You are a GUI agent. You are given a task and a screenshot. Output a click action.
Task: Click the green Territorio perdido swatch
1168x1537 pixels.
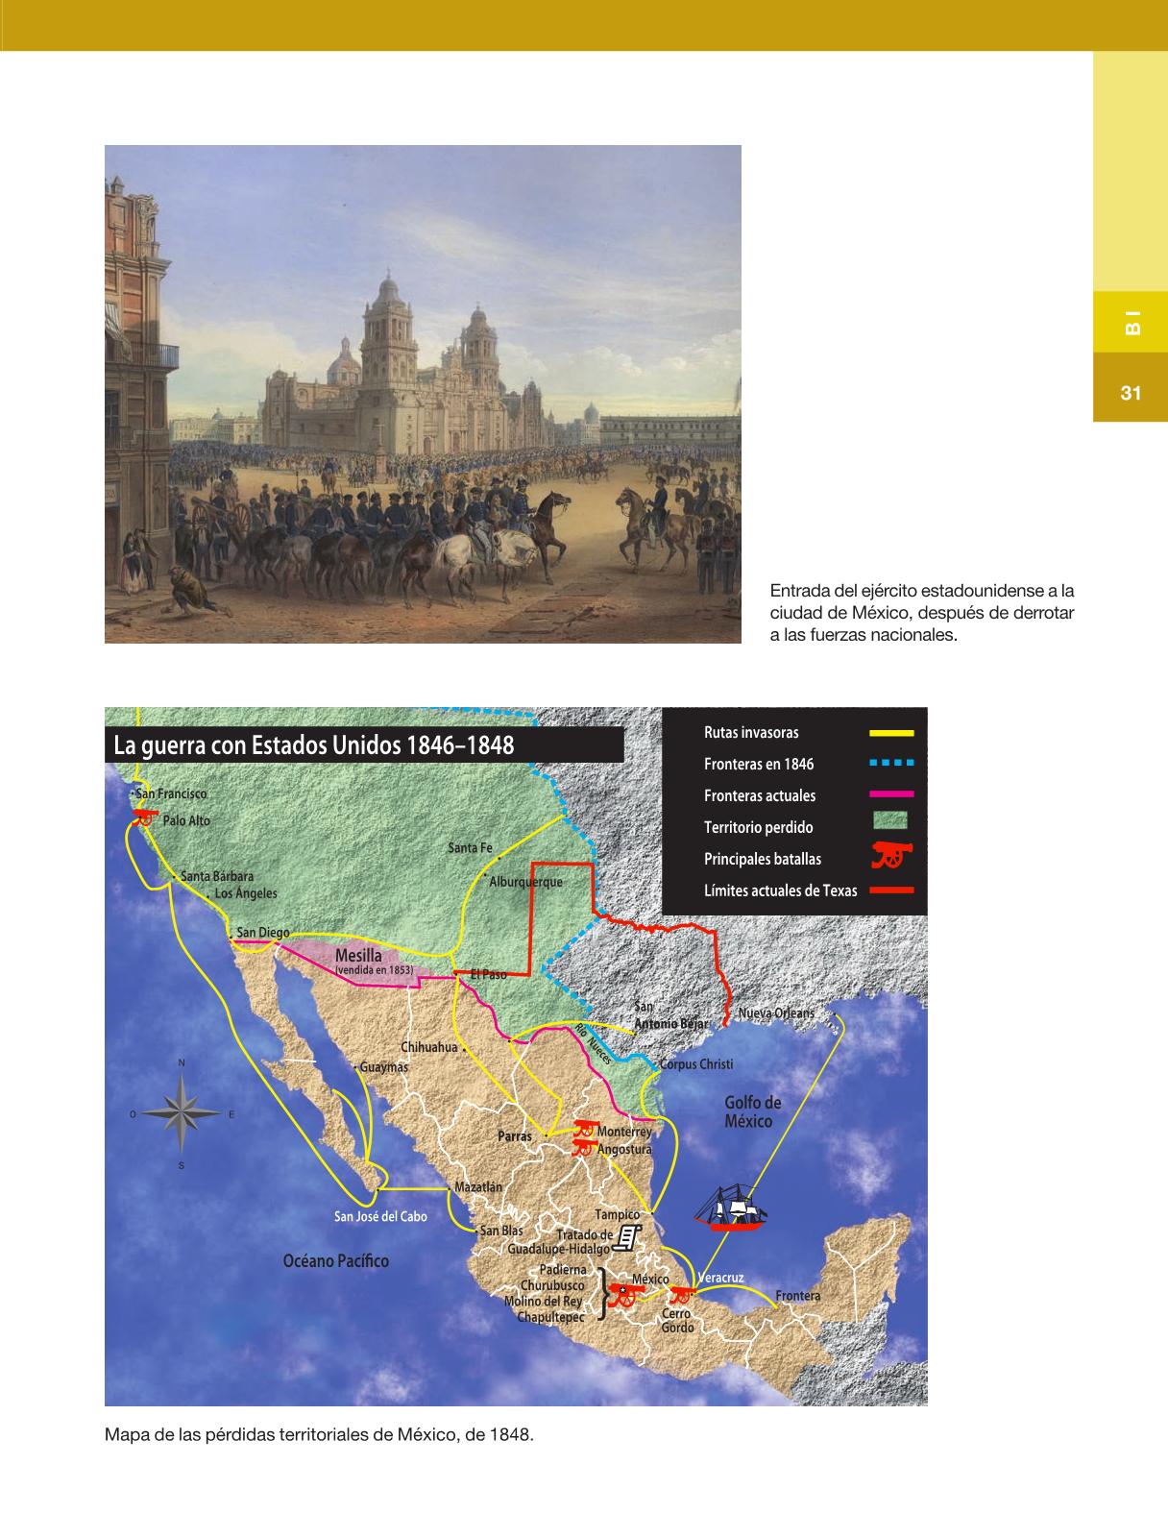[890, 819]
